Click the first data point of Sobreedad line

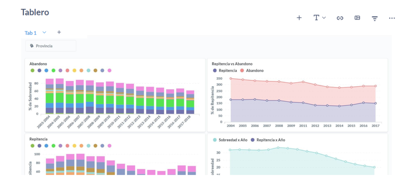230,150
